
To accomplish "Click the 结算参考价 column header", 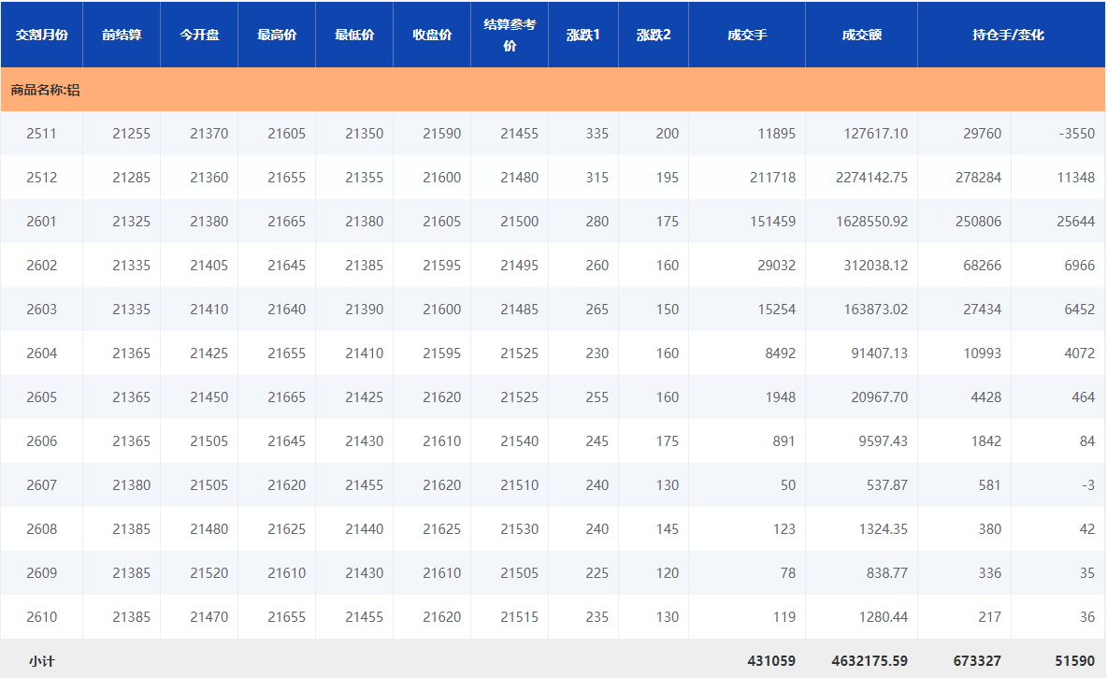I will tap(510, 35).
